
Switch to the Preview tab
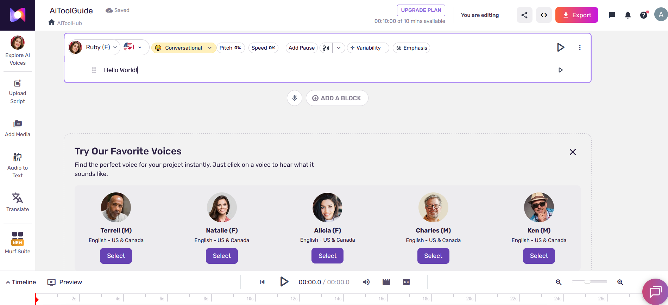(x=65, y=282)
